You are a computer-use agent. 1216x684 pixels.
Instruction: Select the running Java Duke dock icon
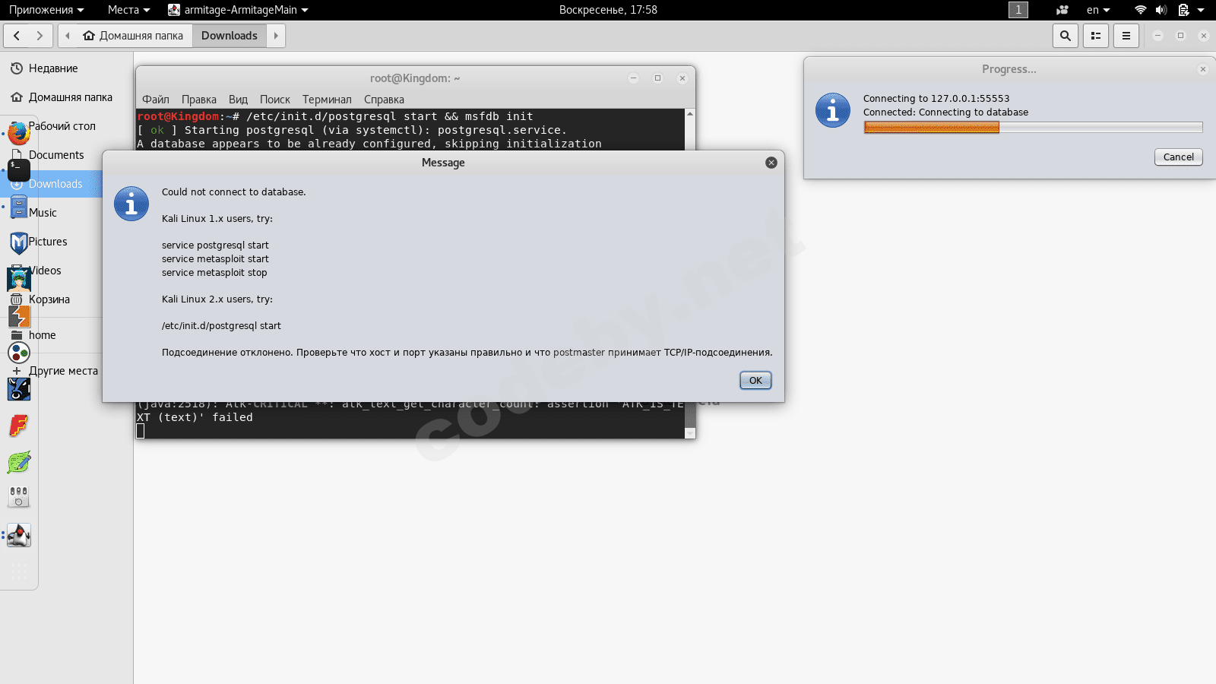19,535
